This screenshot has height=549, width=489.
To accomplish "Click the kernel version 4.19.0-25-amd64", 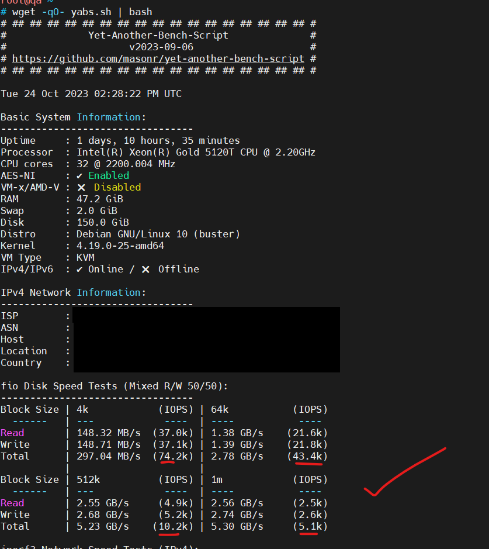I will pyautogui.click(x=120, y=246).
